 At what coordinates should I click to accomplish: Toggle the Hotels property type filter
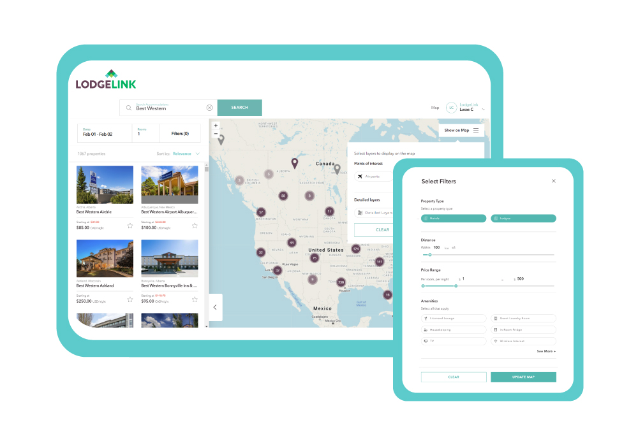click(x=453, y=218)
